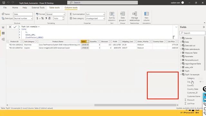Click the horizontal scrollbar thumb
Image resolution: width=206 pixels, height=116 pixels.
point(135,105)
